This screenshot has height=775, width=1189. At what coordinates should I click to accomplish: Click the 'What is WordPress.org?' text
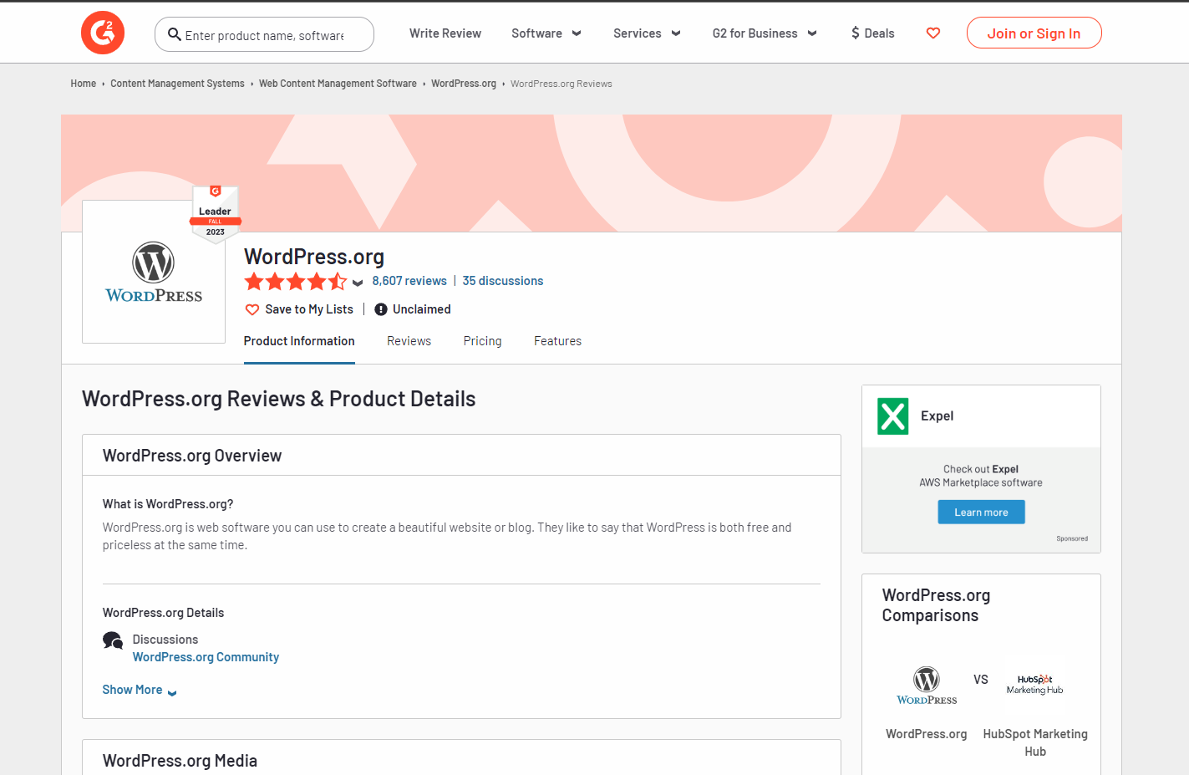point(168,504)
